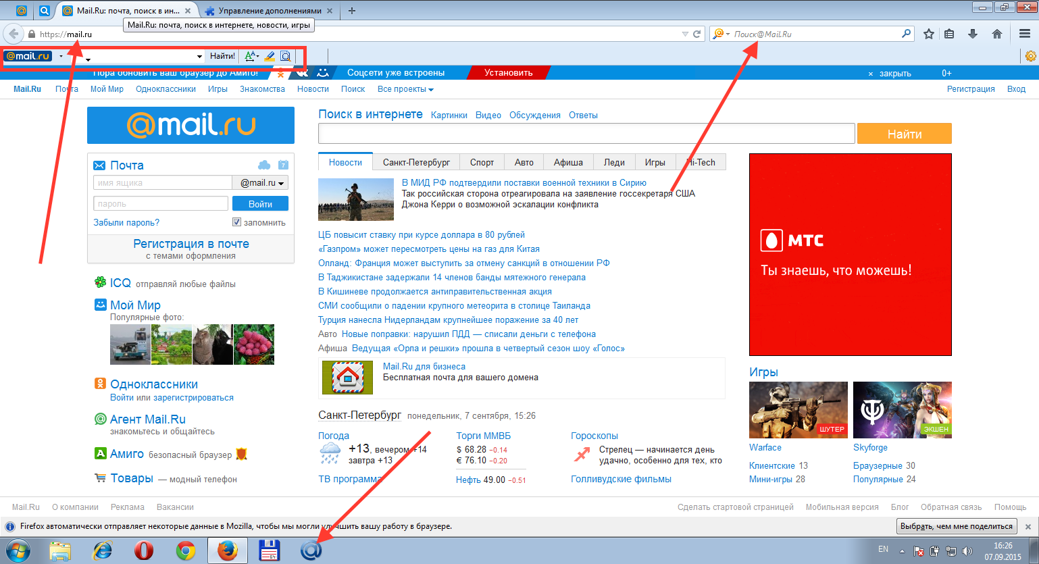Launch the Mail.Ru @ taskbar icon
1039x564 pixels.
(x=311, y=550)
